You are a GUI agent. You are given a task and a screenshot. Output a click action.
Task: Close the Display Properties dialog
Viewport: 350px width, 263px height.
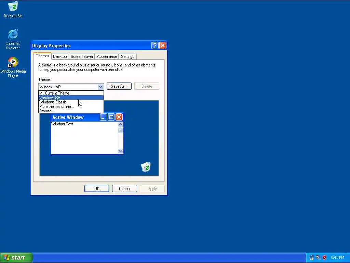point(163,46)
